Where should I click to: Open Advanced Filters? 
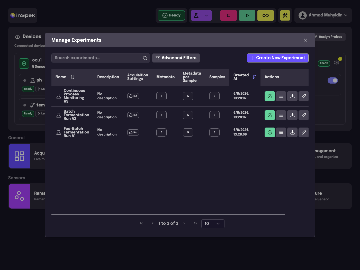[176, 58]
